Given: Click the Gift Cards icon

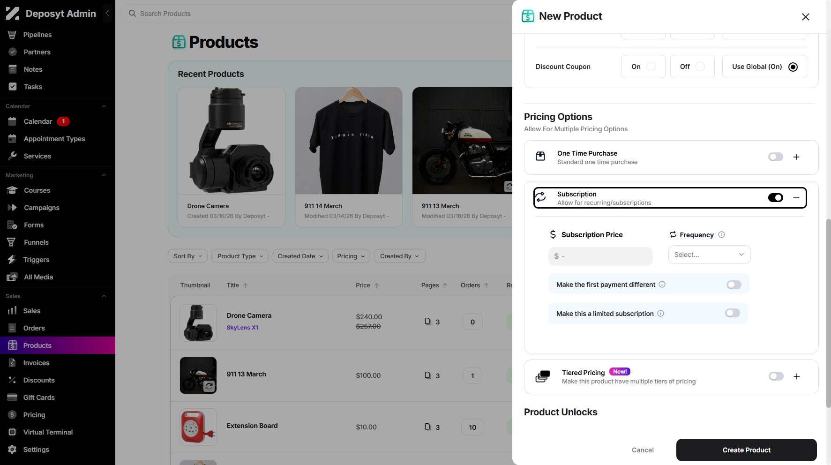Looking at the screenshot, I should click(12, 397).
